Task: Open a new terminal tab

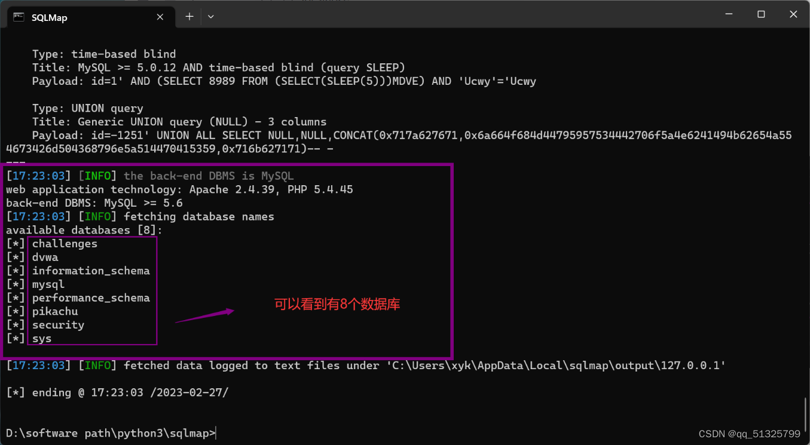Action: tap(189, 17)
